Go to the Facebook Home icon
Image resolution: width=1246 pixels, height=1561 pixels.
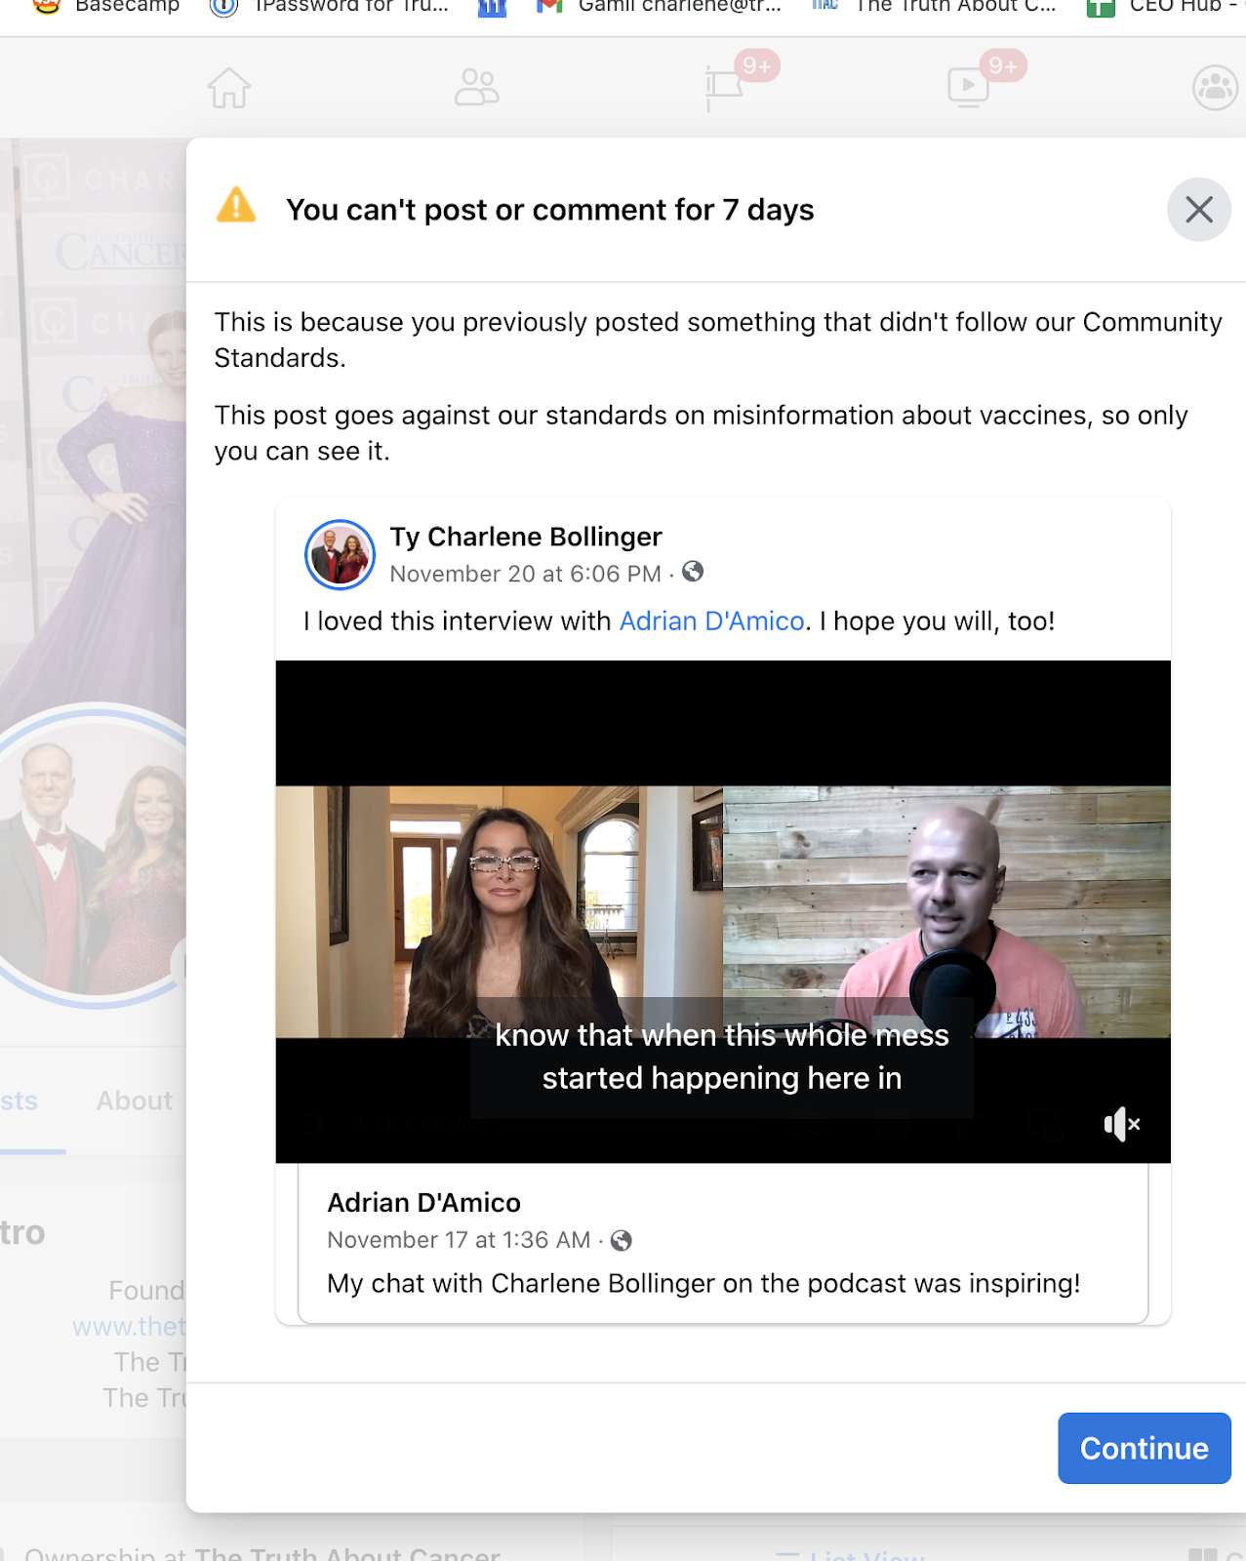229,88
